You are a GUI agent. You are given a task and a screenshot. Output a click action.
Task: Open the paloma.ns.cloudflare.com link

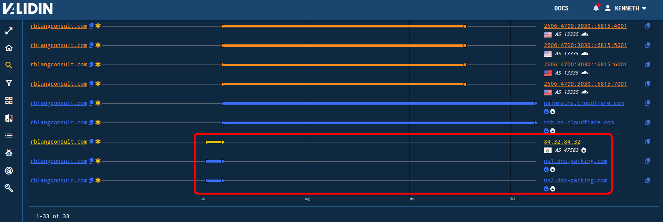pyautogui.click(x=584, y=103)
